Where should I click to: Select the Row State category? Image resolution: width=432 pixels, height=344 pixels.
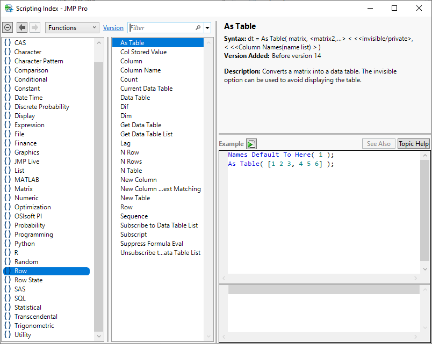tap(28, 280)
